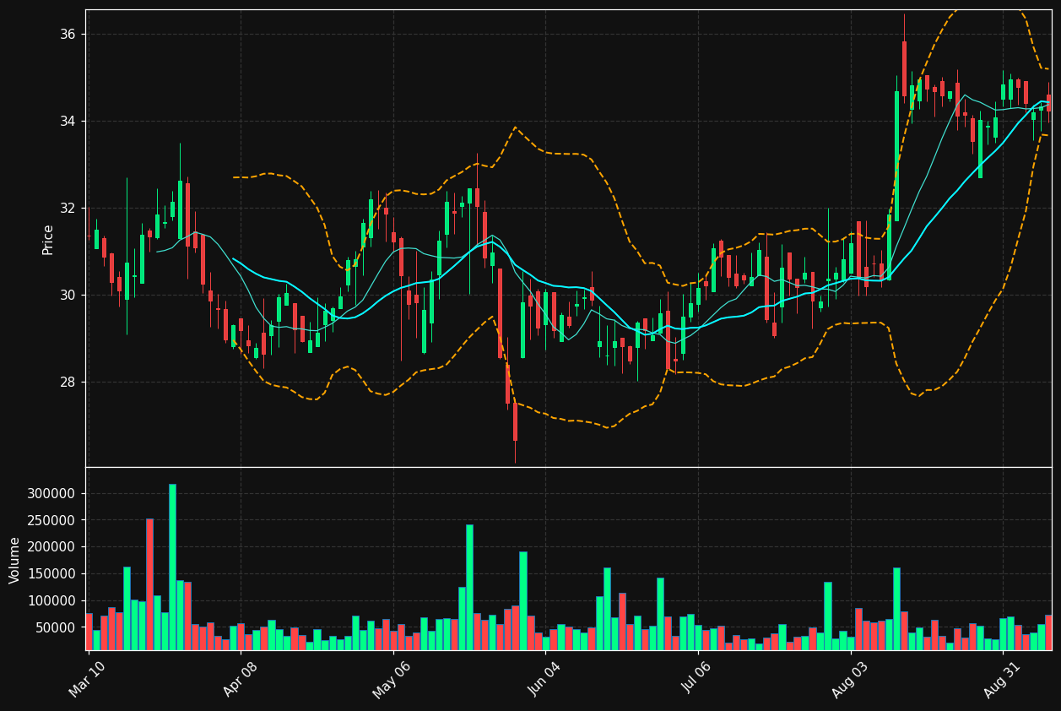Click the 30 price axis label
Screen dimensions: 1061x711
[x=68, y=296]
